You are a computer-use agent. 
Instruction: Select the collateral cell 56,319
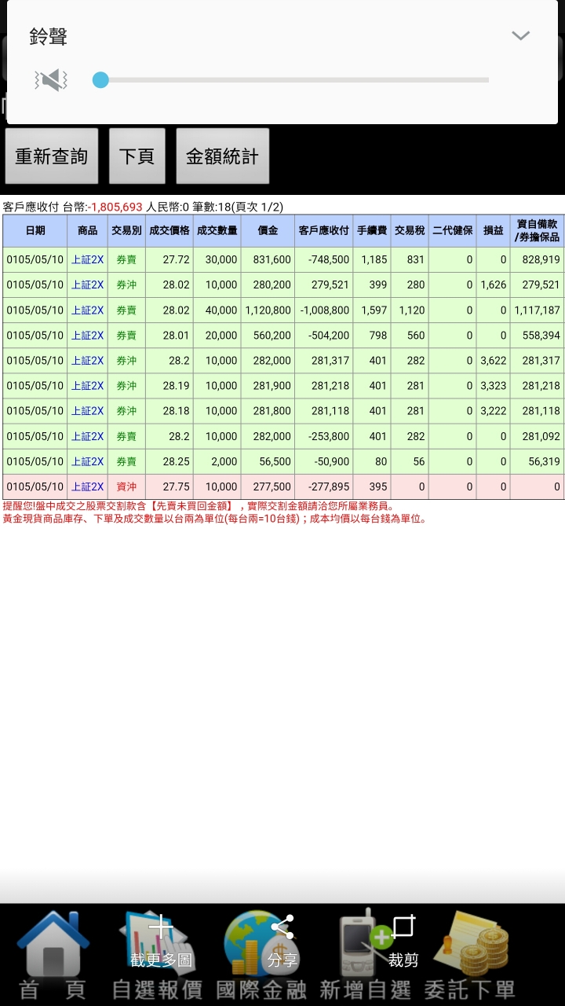pyautogui.click(x=538, y=461)
